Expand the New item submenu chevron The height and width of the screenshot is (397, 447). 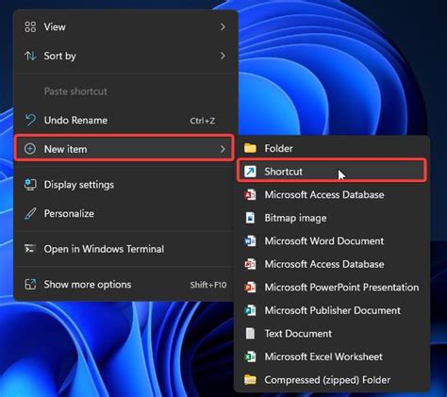(223, 149)
